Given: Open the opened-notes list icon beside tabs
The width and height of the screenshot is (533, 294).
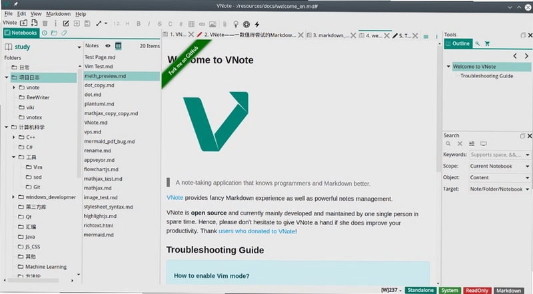Looking at the screenshot, I should (x=426, y=37).
